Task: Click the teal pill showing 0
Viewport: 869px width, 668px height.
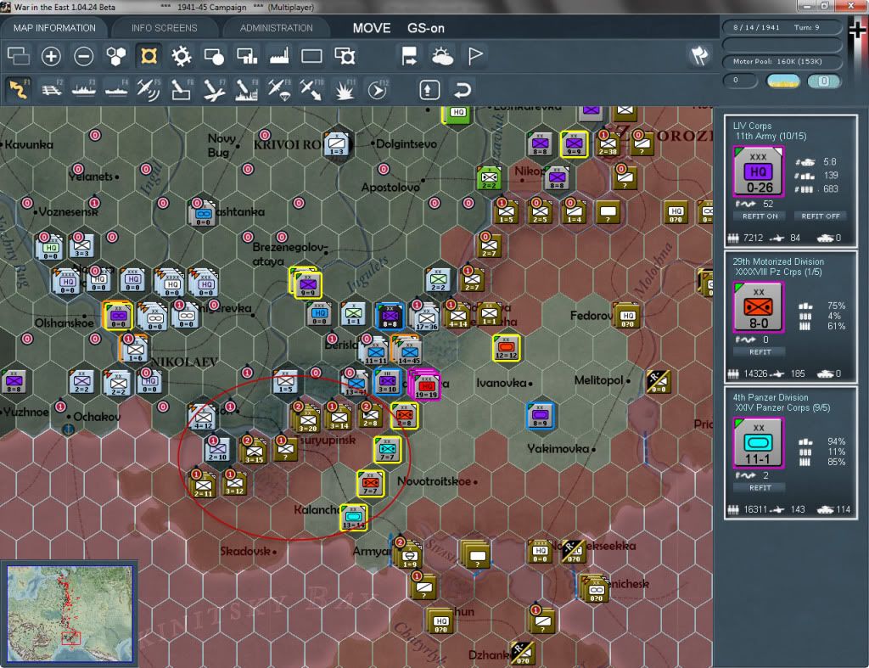Action: click(x=823, y=81)
